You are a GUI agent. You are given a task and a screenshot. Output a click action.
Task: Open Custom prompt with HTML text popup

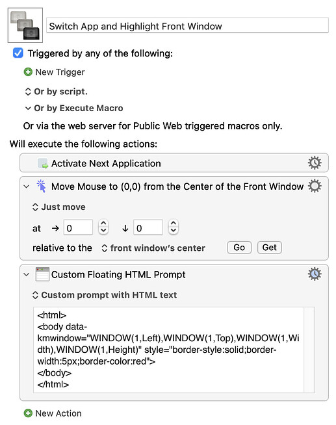(x=105, y=295)
